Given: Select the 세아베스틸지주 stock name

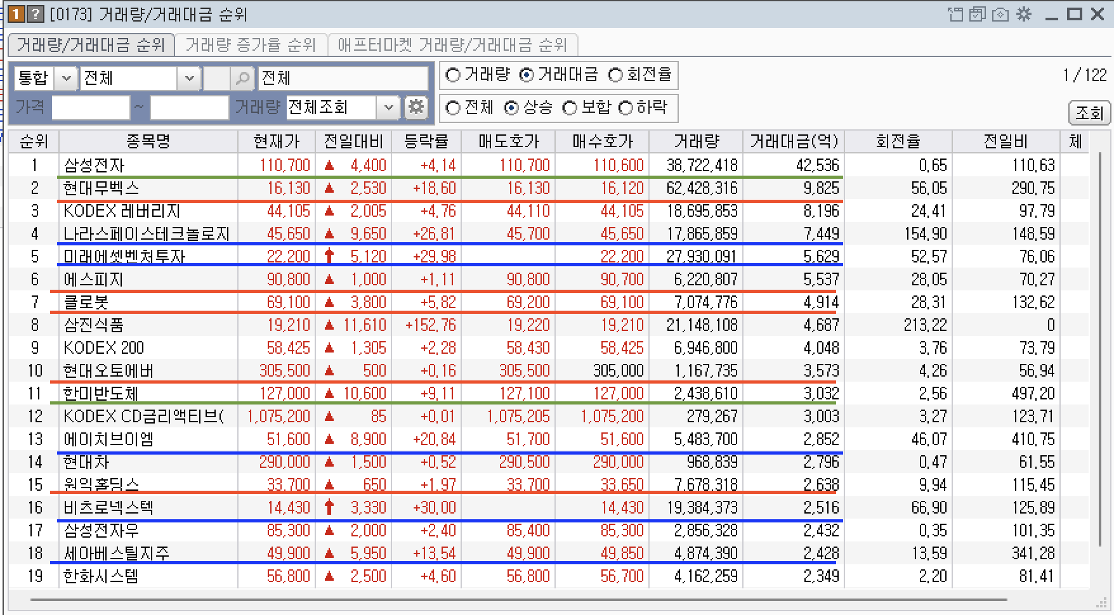Looking at the screenshot, I should (x=116, y=553).
